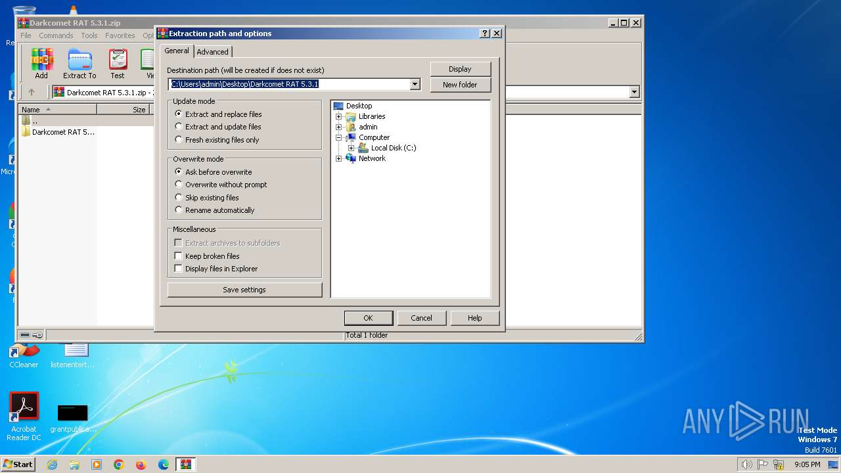Select Overwrite without prompt option
Image resolution: width=841 pixels, height=473 pixels.
221,185
